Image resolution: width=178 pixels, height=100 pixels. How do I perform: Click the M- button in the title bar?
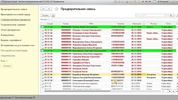(150, 2)
